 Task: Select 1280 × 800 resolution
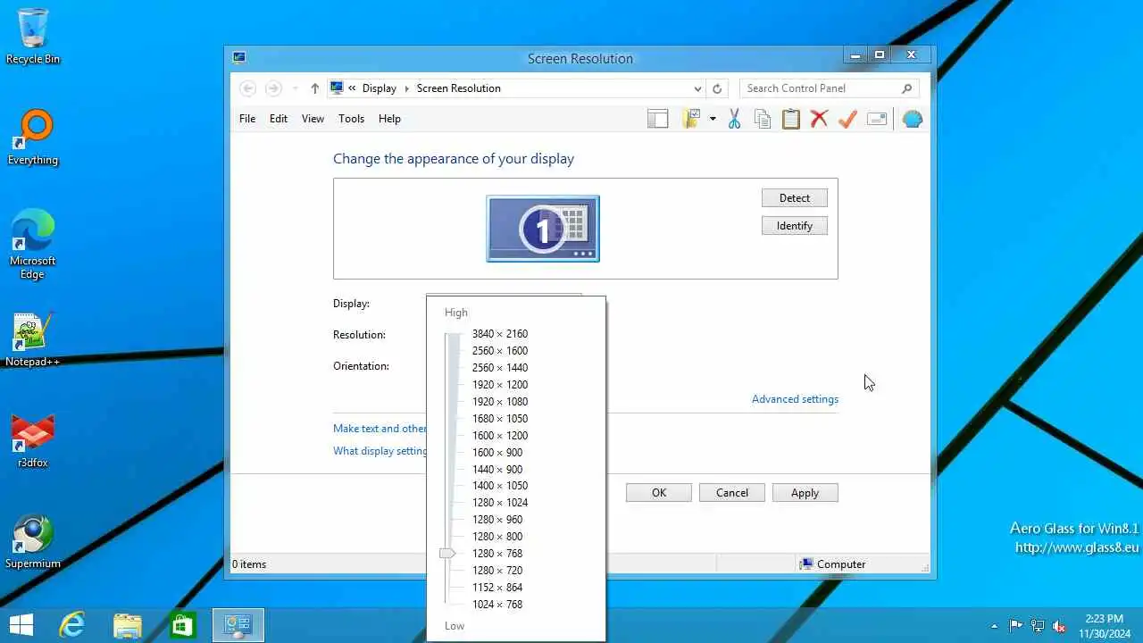tap(497, 537)
